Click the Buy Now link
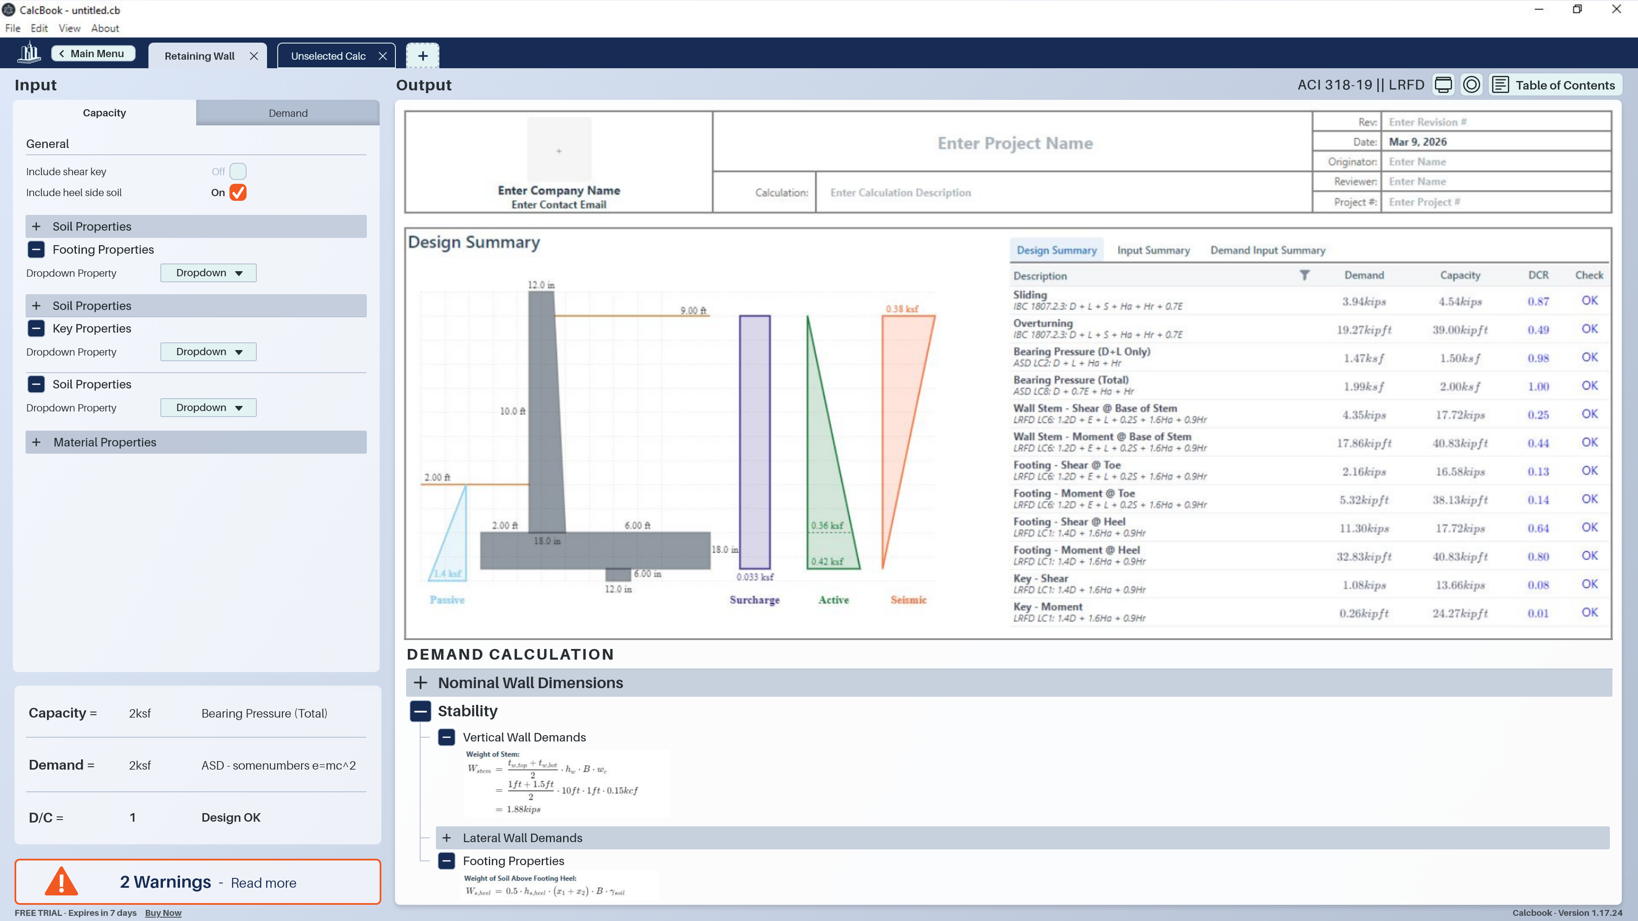 [x=163, y=913]
